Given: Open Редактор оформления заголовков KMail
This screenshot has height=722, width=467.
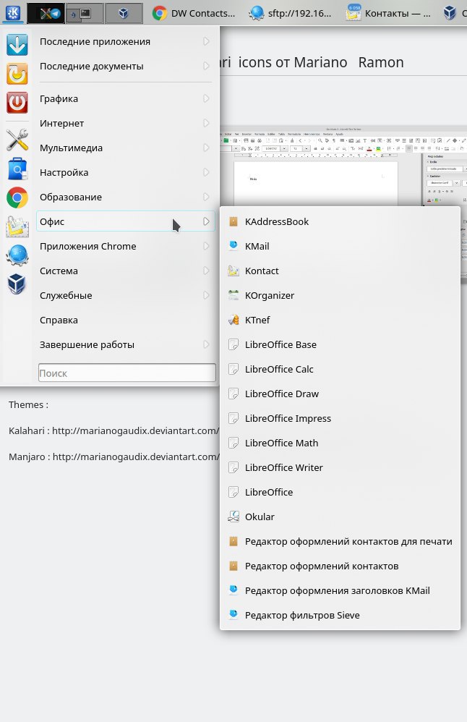Looking at the screenshot, I should [340, 590].
